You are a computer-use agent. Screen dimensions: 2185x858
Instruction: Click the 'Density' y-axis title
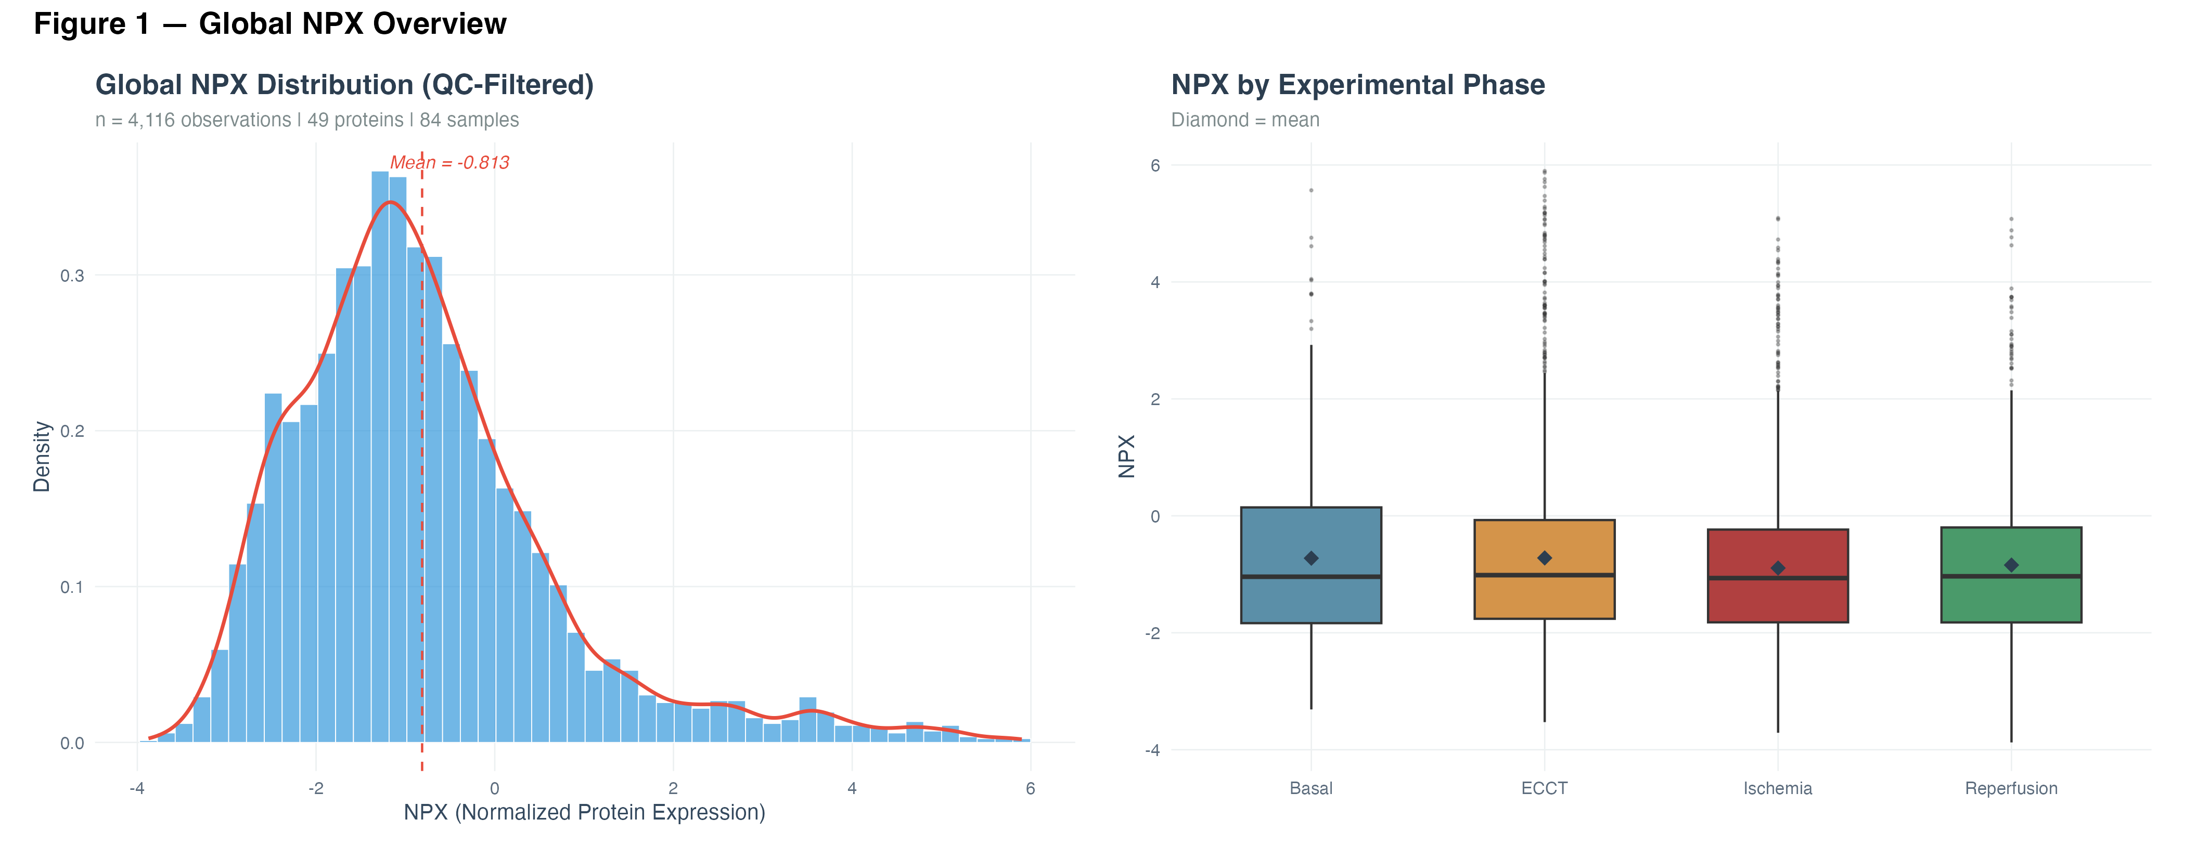tap(42, 456)
